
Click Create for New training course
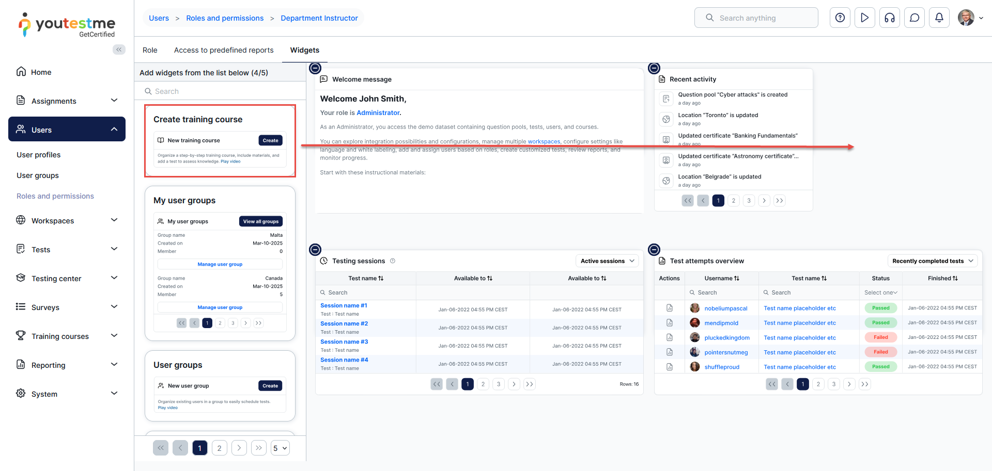[x=270, y=140]
